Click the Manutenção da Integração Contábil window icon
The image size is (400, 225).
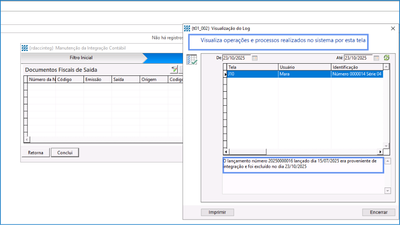click(24, 48)
